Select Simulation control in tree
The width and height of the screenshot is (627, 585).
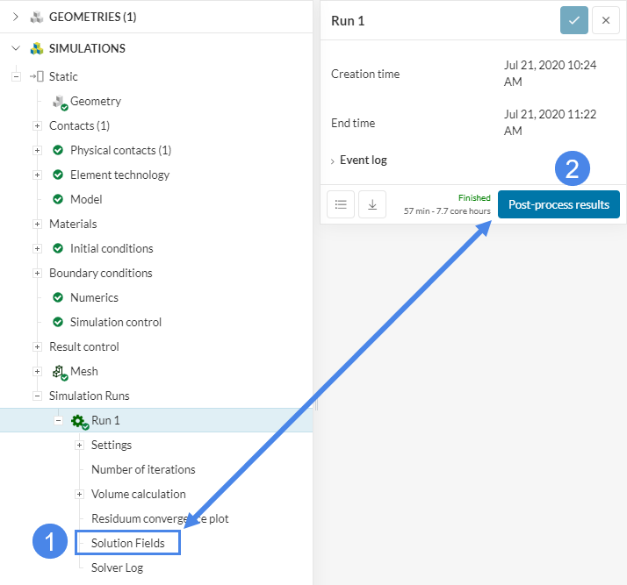[x=115, y=322]
